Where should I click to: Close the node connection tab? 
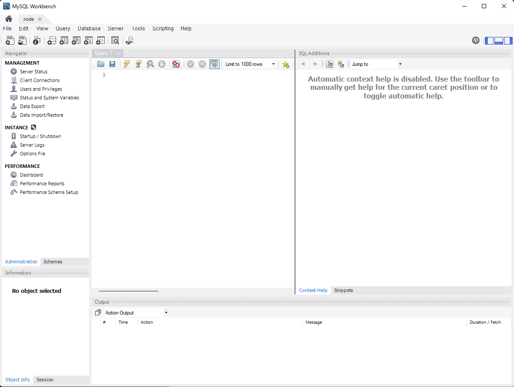pyautogui.click(x=40, y=20)
